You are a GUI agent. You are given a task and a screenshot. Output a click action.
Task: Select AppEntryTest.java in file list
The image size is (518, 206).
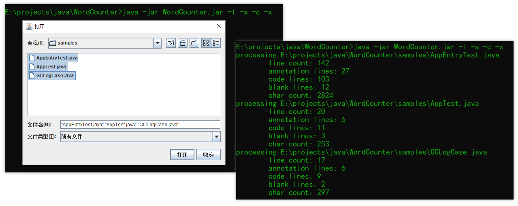[x=53, y=58]
